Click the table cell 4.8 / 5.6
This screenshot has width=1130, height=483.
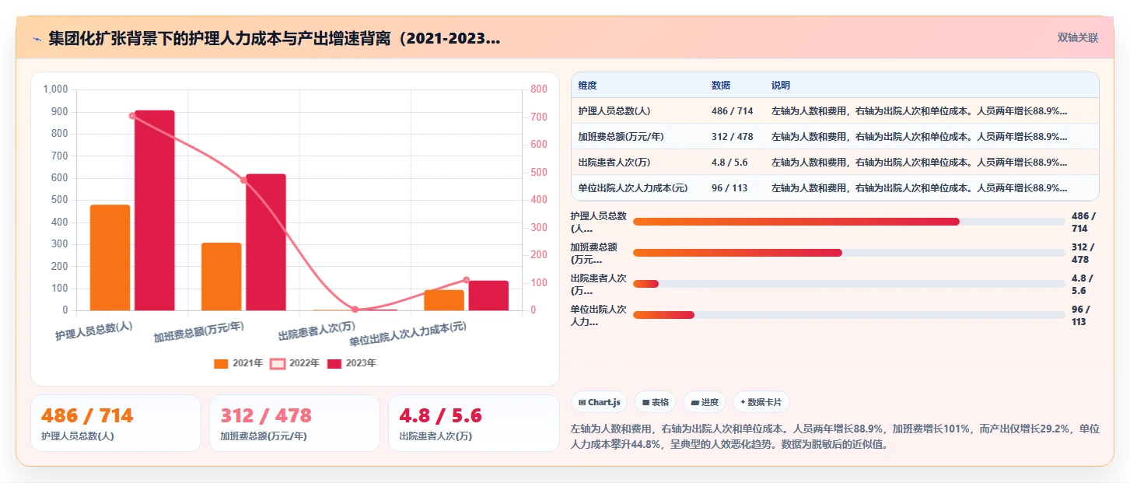coord(729,162)
